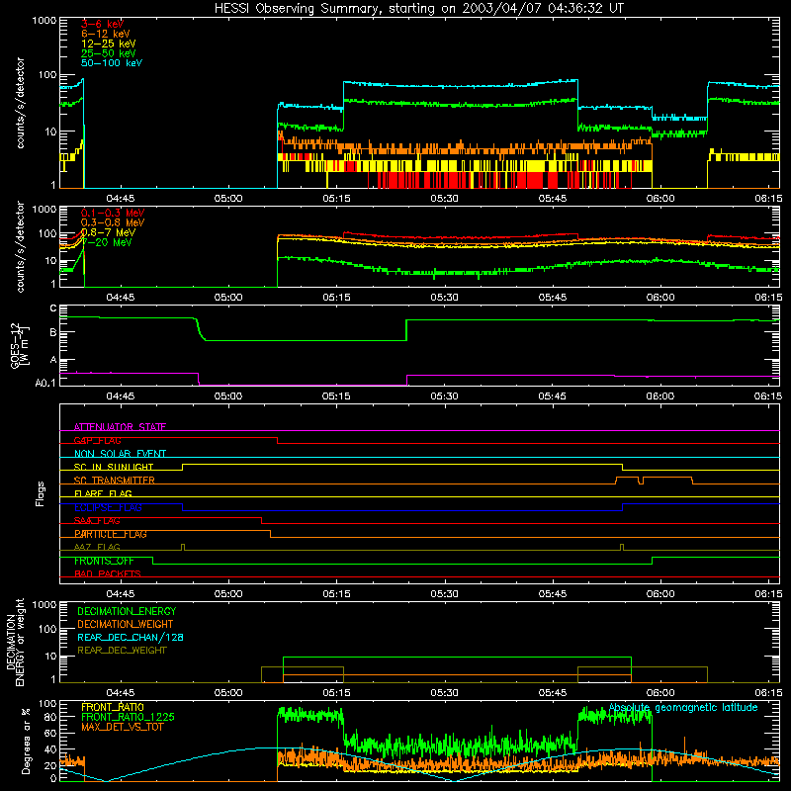This screenshot has height=791, width=791.
Task: Click the NON_SOLAR_EVENT flag label
Action: pos(120,454)
